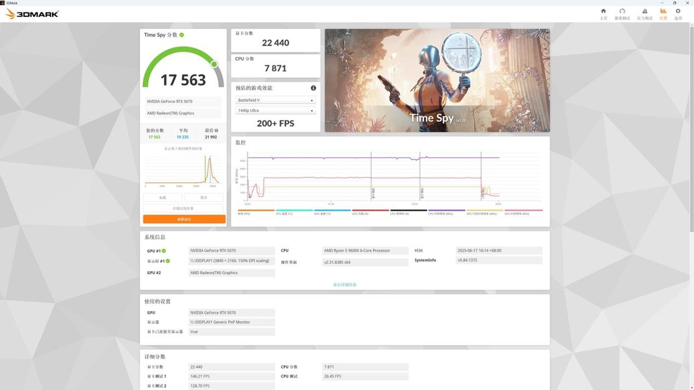The height and width of the screenshot is (390, 694).
Task: Toggle the CPU 时钟频率 (MHz) legend series
Action: tap(446, 212)
